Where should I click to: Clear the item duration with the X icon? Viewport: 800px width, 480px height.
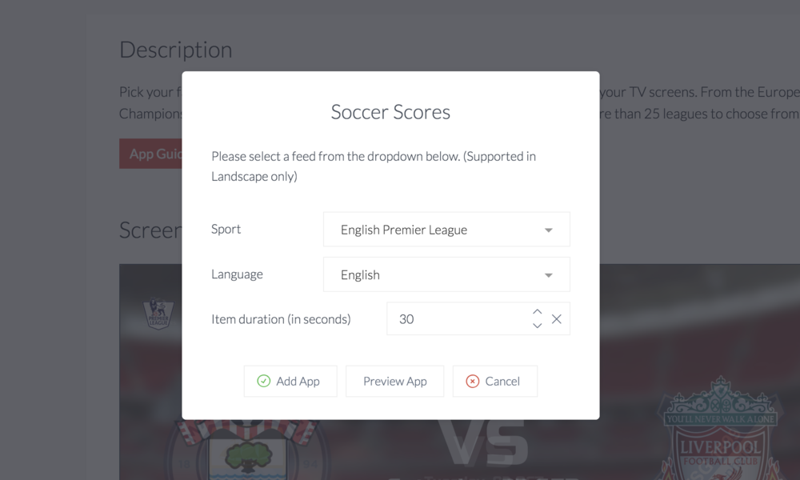[x=557, y=319]
